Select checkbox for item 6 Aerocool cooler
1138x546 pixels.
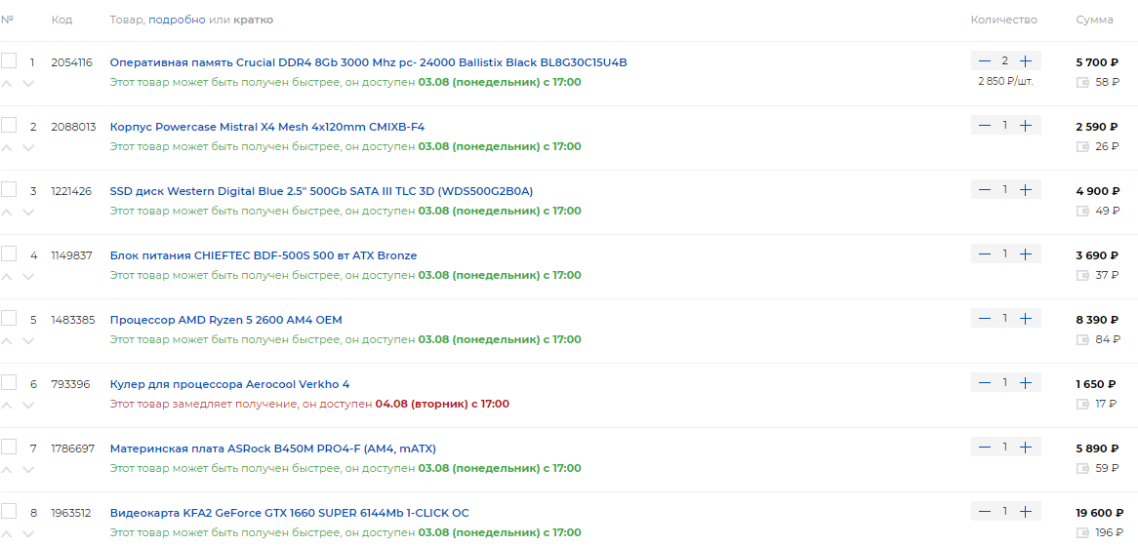pos(9,383)
